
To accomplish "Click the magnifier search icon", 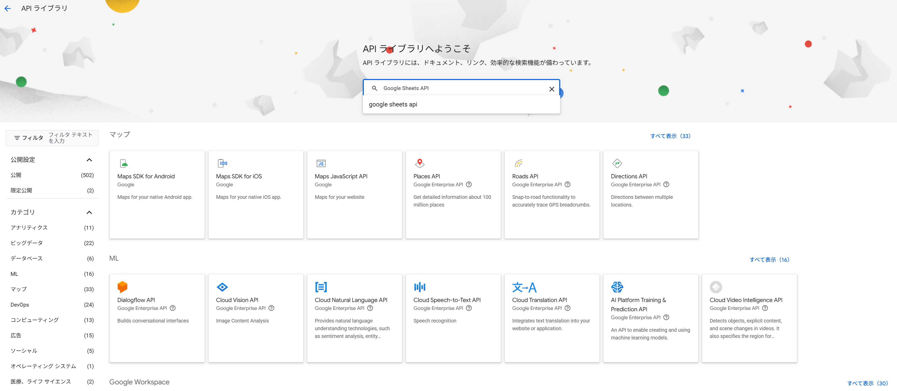I will click(x=374, y=88).
